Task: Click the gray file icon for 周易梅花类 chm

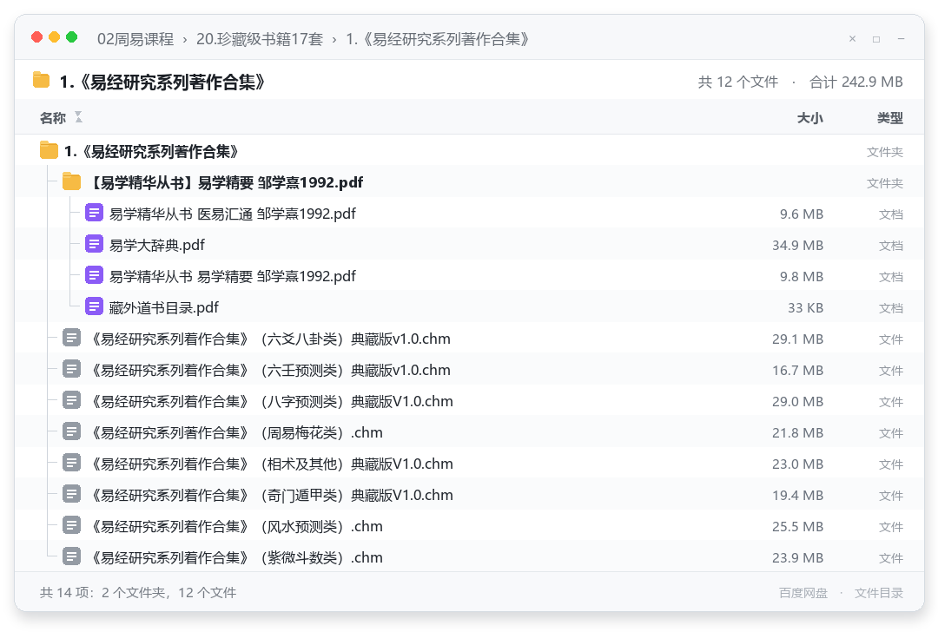Action: (x=71, y=431)
